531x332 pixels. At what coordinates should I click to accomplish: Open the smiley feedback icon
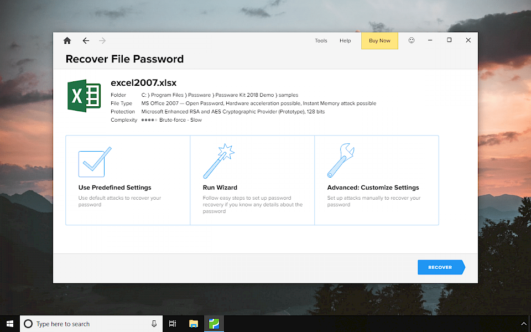coord(412,40)
